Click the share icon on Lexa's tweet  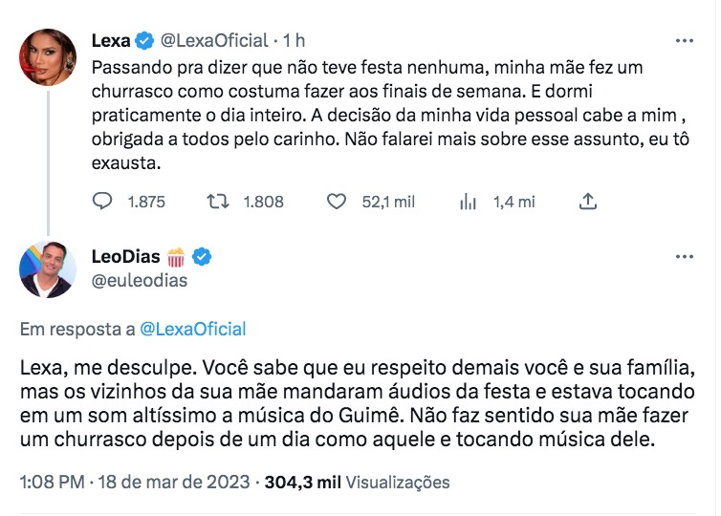(x=589, y=202)
